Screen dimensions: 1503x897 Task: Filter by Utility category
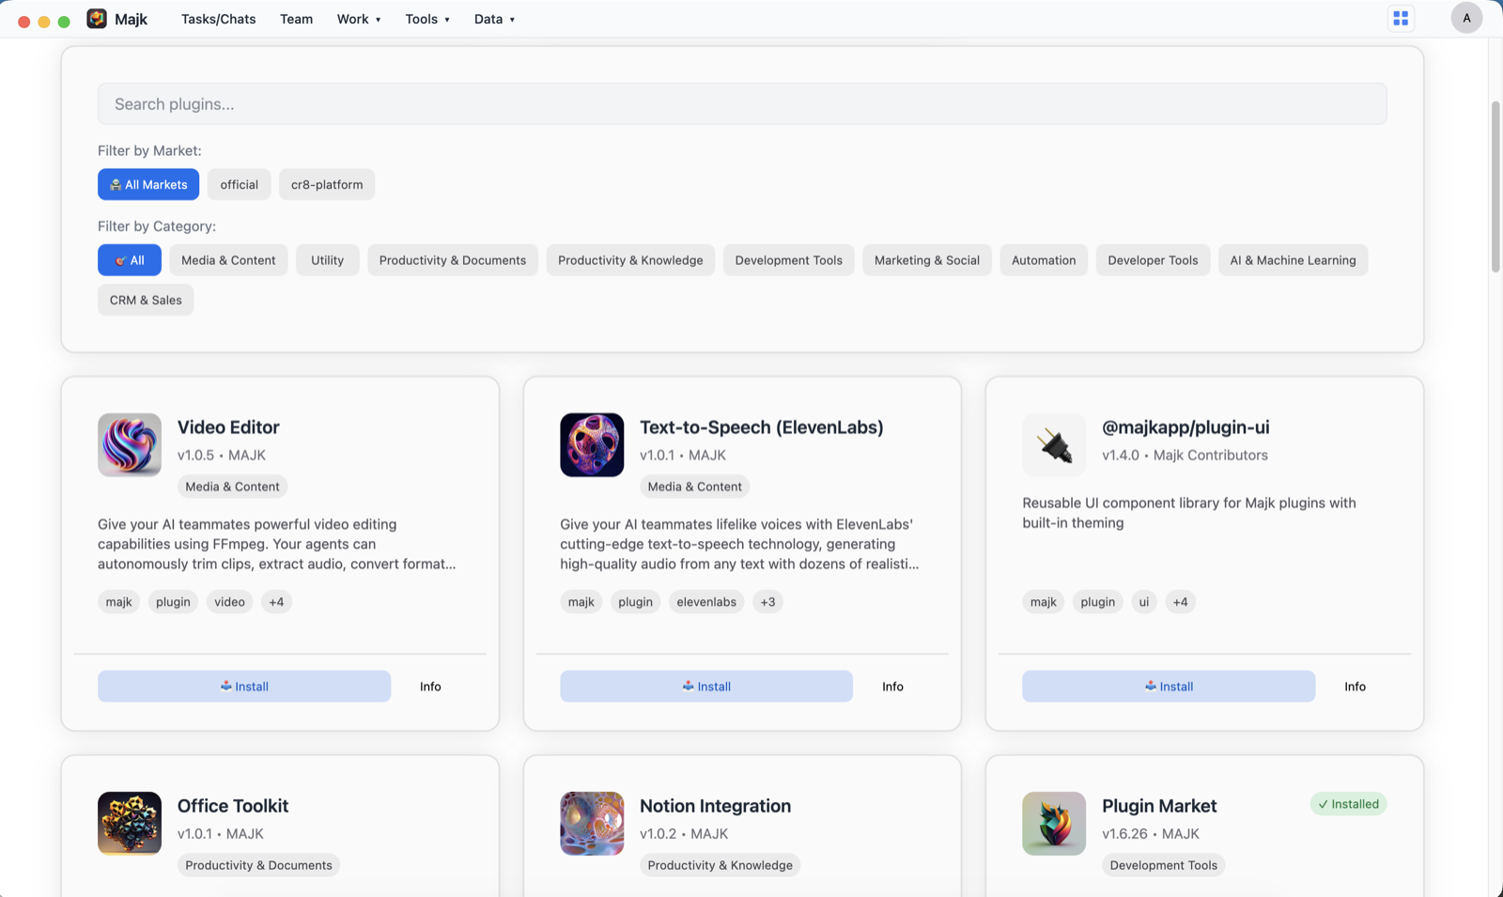pos(328,260)
